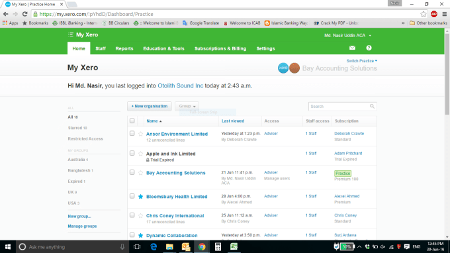Open the Reports tab

click(124, 48)
